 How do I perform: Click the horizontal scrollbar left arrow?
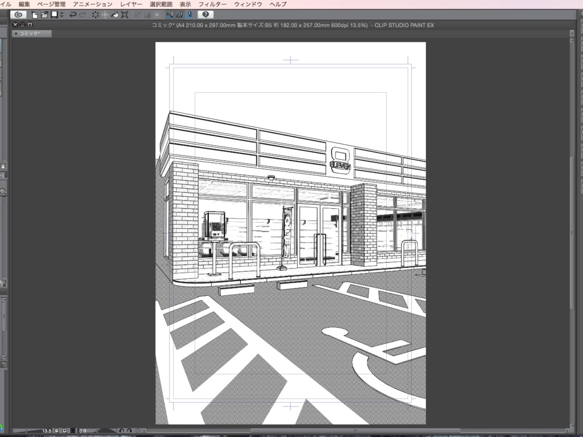point(144,431)
